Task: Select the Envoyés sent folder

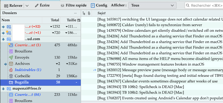Action: pos(22,57)
